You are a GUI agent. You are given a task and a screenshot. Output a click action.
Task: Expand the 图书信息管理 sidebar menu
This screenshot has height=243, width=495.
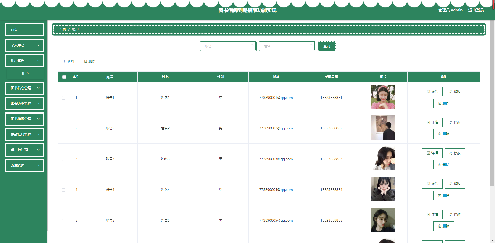click(x=24, y=88)
